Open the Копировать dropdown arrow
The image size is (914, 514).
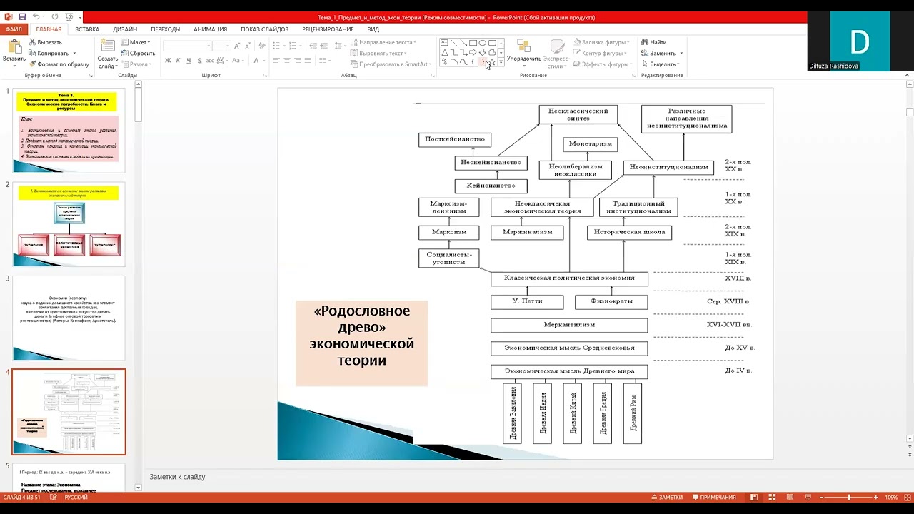[74, 53]
